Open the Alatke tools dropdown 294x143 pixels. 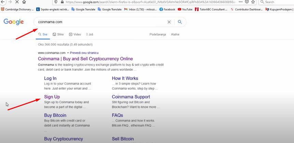tap(175, 34)
